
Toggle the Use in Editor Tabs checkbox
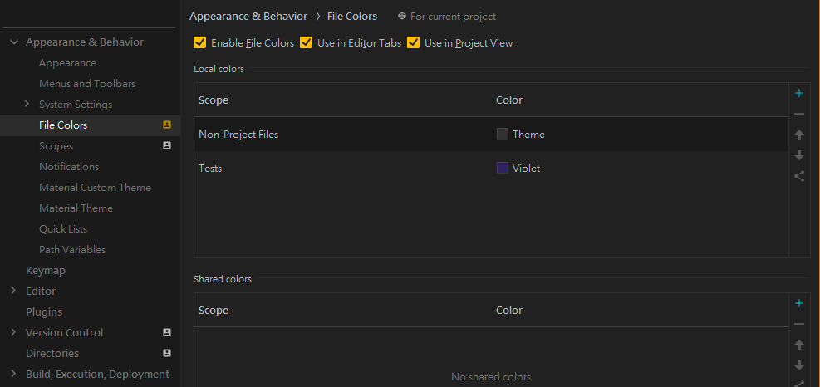click(307, 42)
